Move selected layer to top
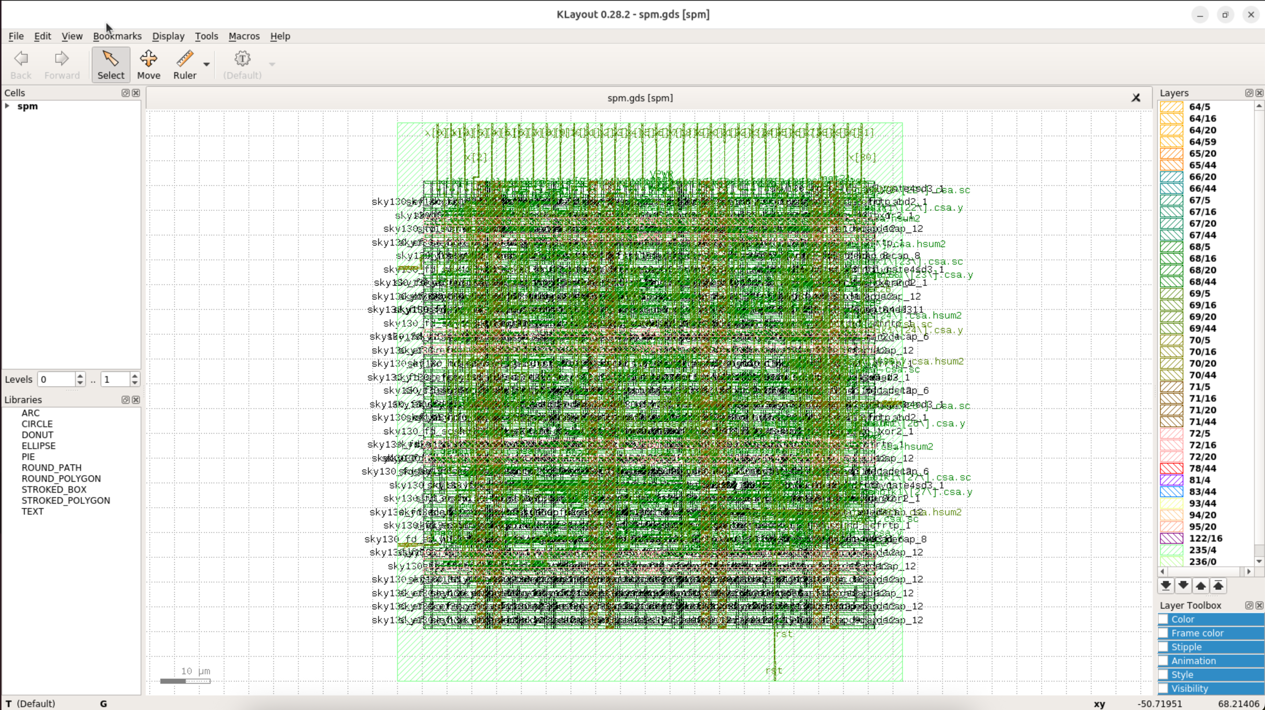The width and height of the screenshot is (1265, 710). [1218, 585]
